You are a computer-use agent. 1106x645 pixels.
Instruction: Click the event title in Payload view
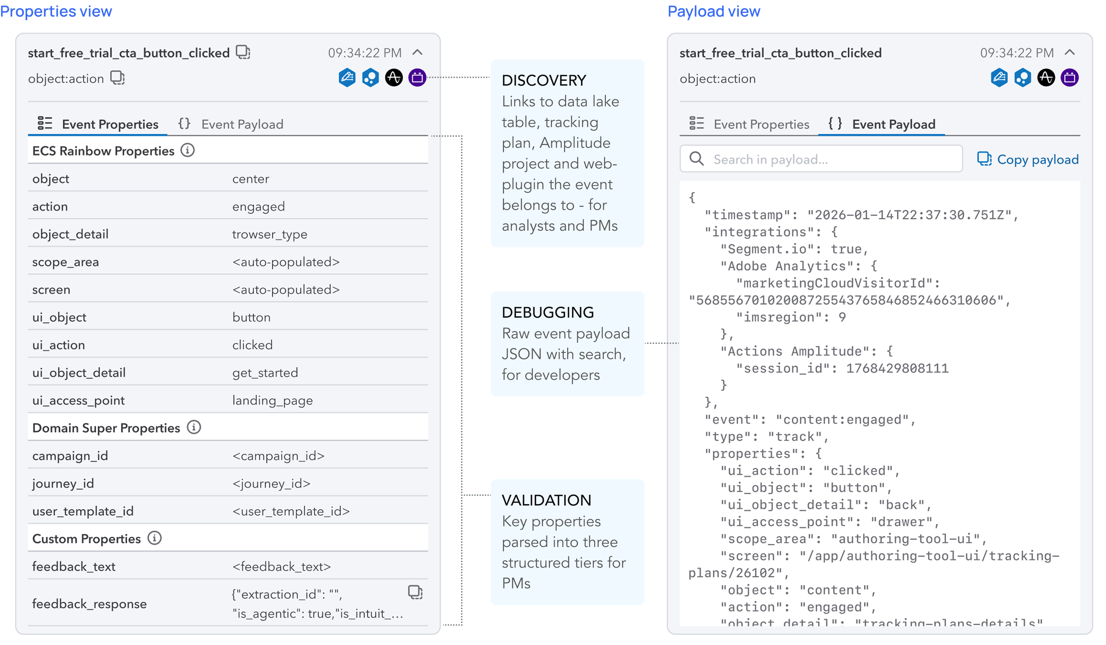click(781, 52)
